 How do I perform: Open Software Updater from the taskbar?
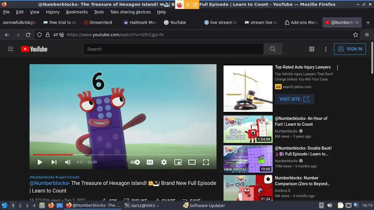[x=204, y=205]
